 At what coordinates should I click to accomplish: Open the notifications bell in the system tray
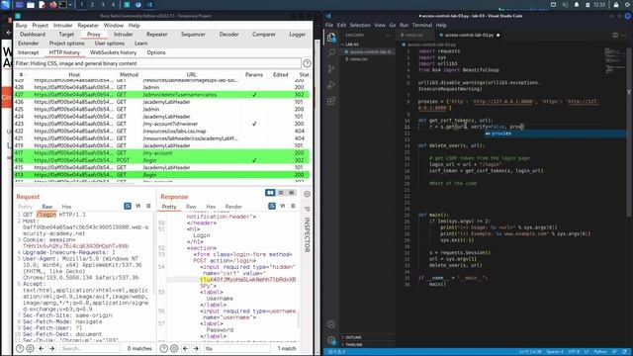577,5
